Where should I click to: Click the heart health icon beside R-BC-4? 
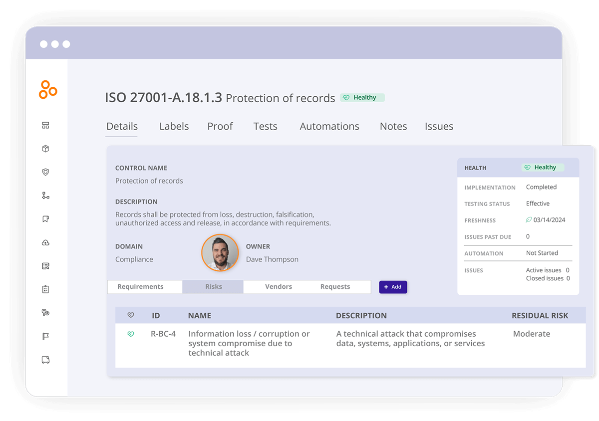(131, 334)
